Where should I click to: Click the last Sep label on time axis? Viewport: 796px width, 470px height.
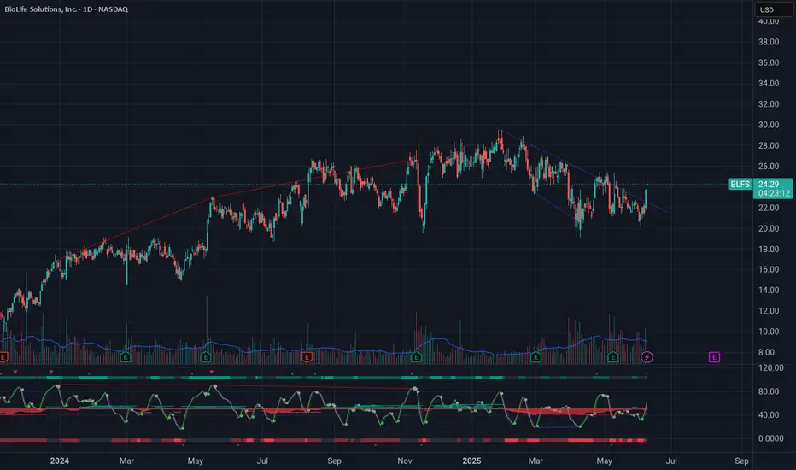[741, 461]
